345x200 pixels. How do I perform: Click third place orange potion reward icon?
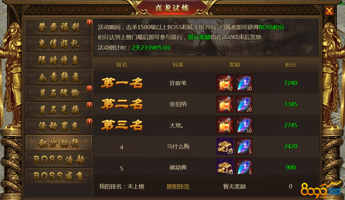225,125
